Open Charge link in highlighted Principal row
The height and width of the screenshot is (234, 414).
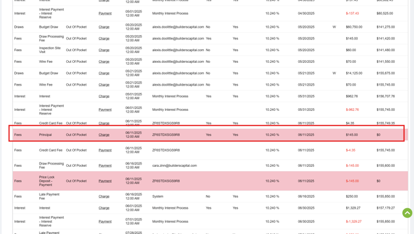(104, 135)
